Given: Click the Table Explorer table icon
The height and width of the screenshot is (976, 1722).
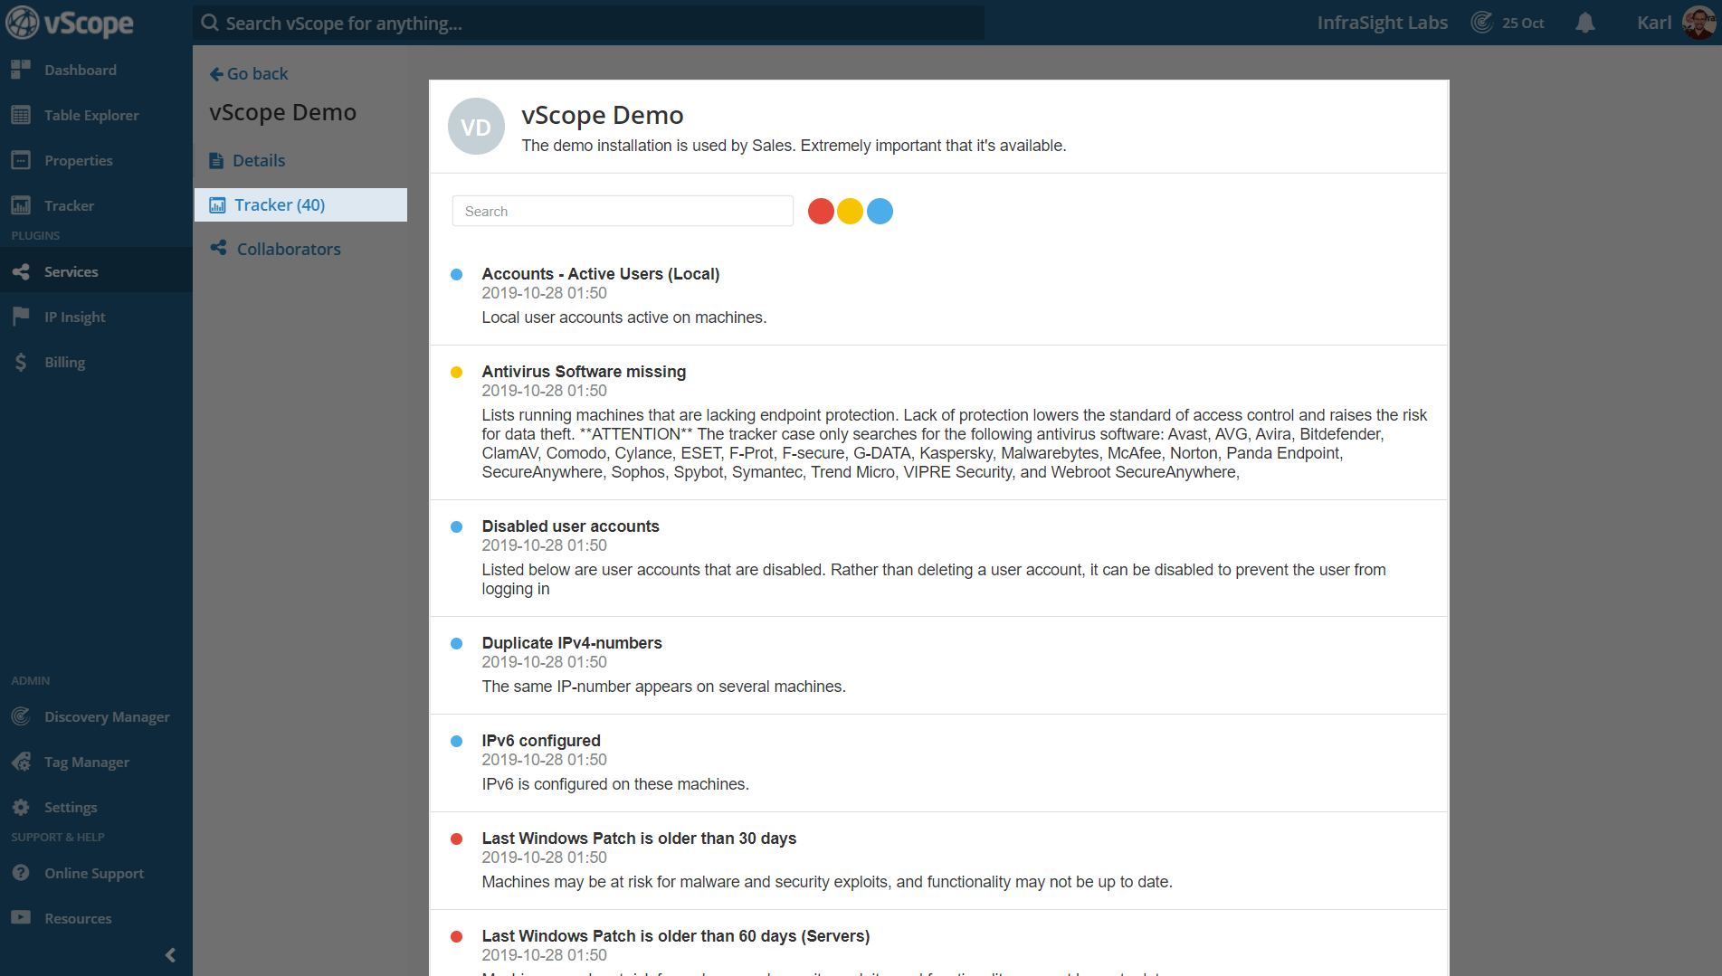Looking at the screenshot, I should tap(21, 115).
